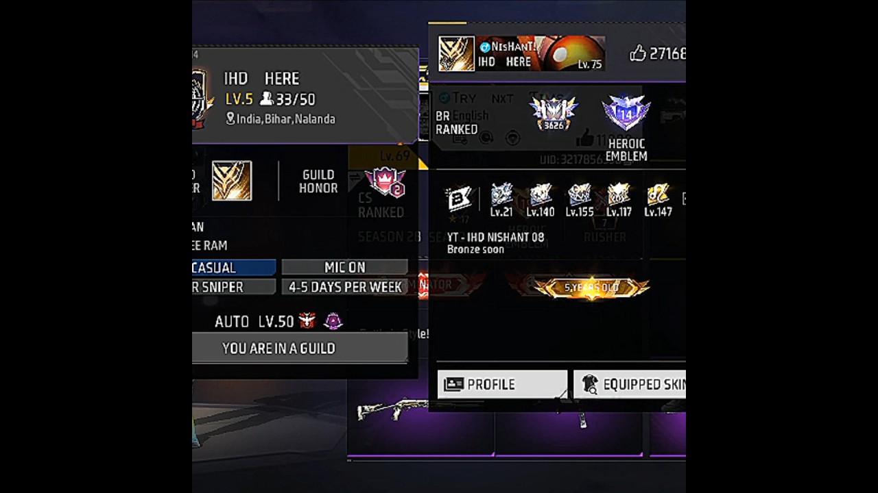Click the thumbs-up likes icon
878x493 pixels.
click(x=638, y=53)
